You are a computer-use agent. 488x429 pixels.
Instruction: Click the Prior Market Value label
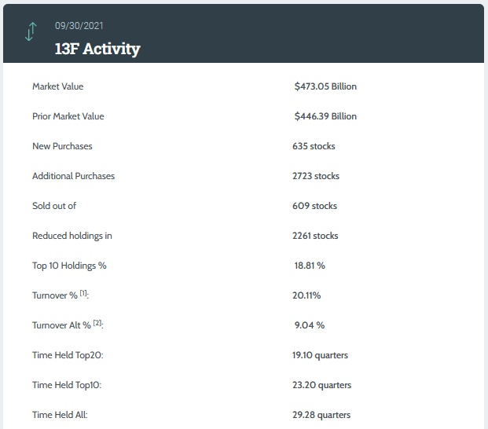(x=68, y=116)
